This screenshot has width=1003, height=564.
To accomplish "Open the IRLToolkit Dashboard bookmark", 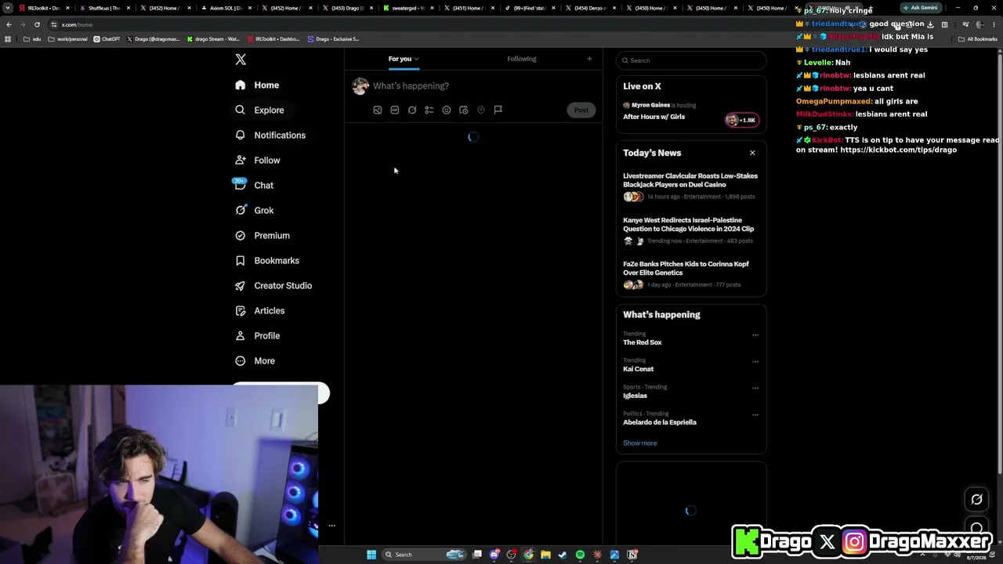I will pyautogui.click(x=273, y=39).
